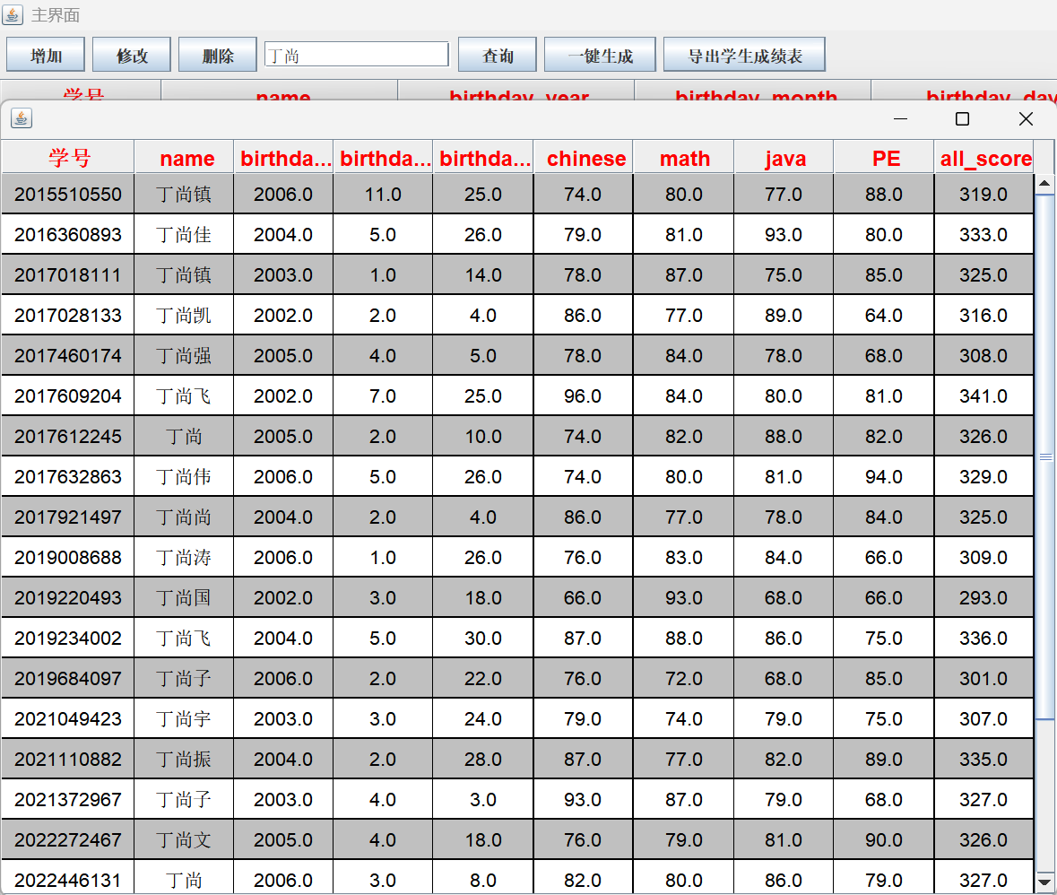The height and width of the screenshot is (895, 1057).
Task: Select the cell with all_score 293.0
Action: click(983, 598)
